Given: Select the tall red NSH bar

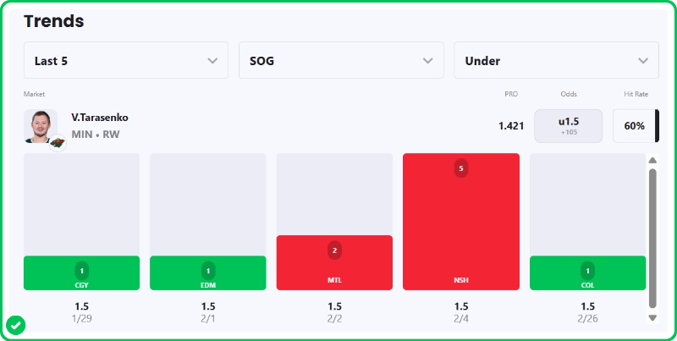Looking at the screenshot, I should (461, 222).
